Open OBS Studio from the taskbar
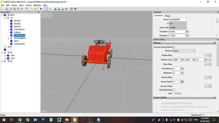The height and width of the screenshot is (123, 219). 90,120
